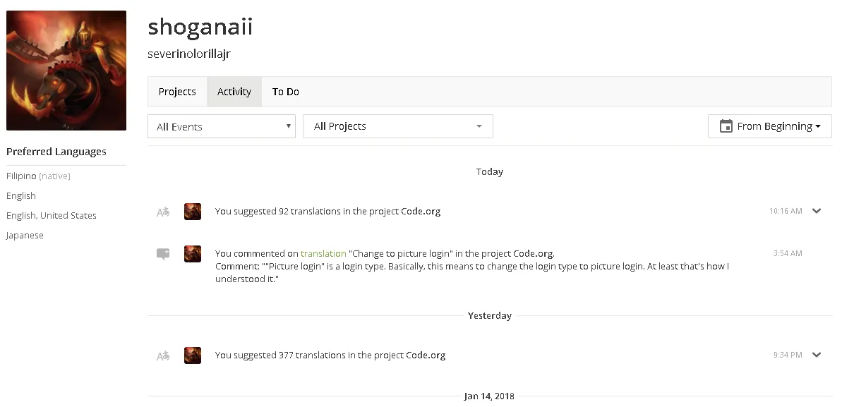Screen dimensions: 842x407
Task: Expand the 92 translations entry with its chevron
Action: click(817, 211)
